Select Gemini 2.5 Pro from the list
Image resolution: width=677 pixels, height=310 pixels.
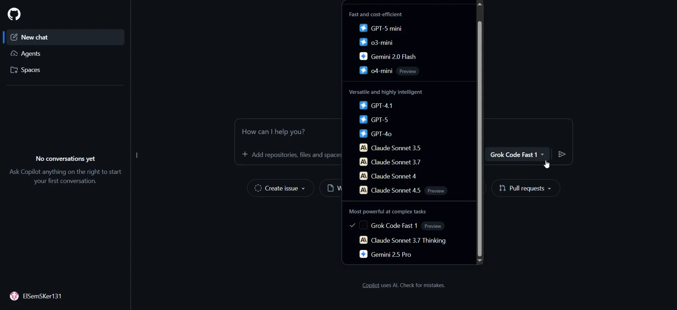click(x=391, y=255)
